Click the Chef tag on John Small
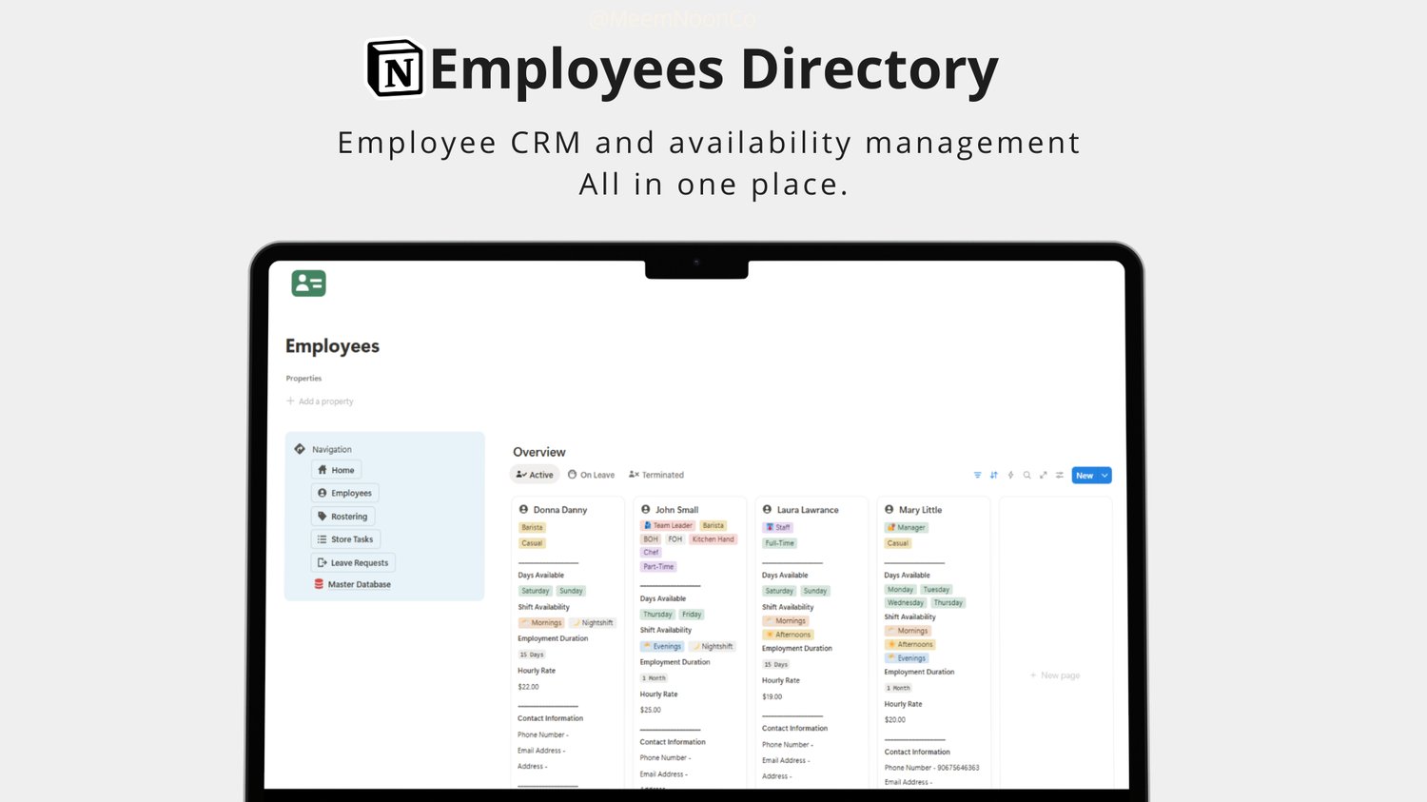This screenshot has height=802, width=1427. [652, 553]
